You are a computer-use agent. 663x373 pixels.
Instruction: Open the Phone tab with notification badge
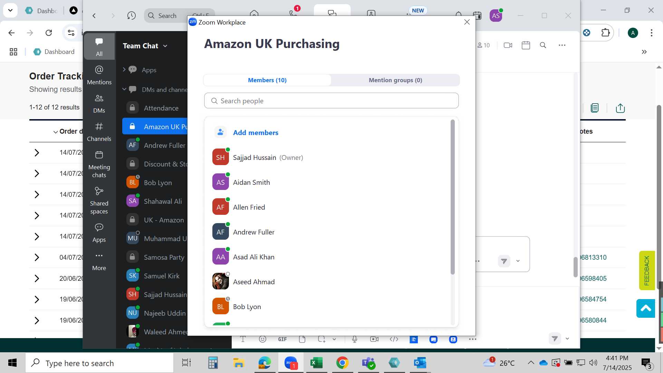click(294, 13)
